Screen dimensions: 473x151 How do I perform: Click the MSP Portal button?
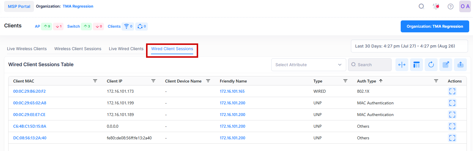(19, 6)
